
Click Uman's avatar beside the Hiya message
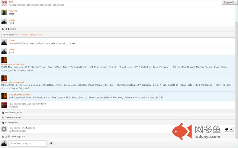(x=4, y=21)
